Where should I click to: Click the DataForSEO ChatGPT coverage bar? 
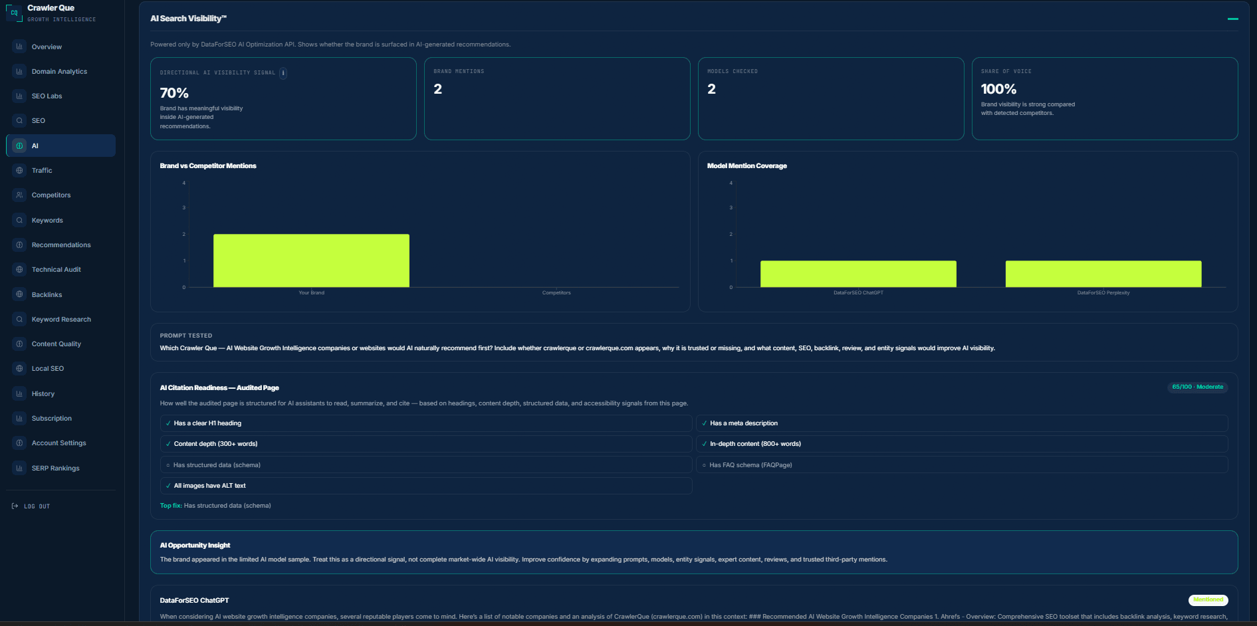[858, 274]
